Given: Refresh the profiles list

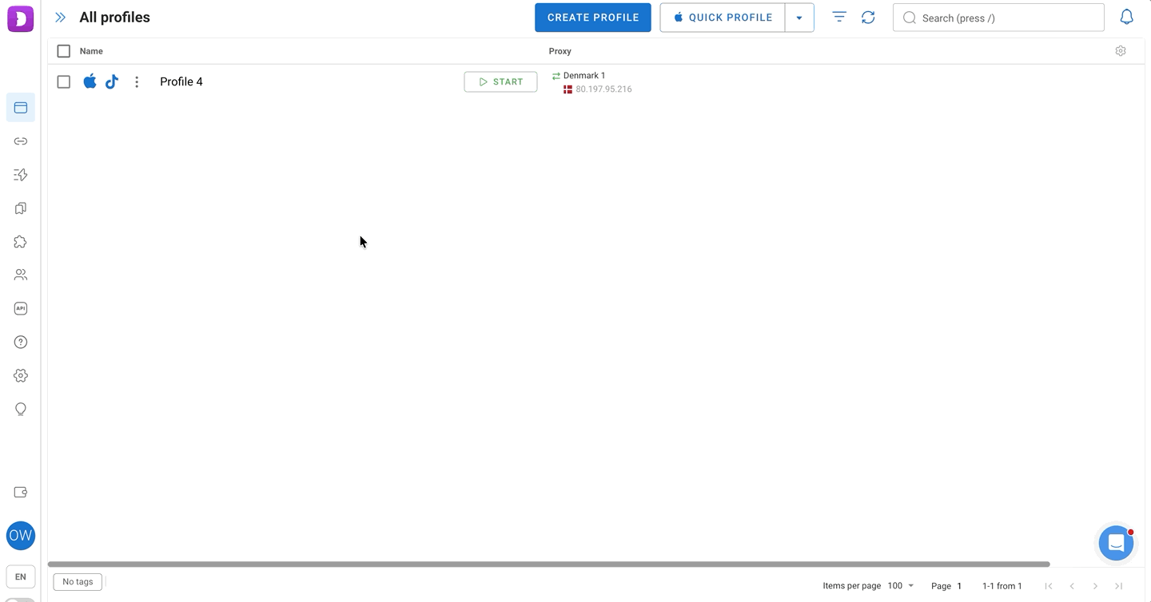Looking at the screenshot, I should click(868, 18).
